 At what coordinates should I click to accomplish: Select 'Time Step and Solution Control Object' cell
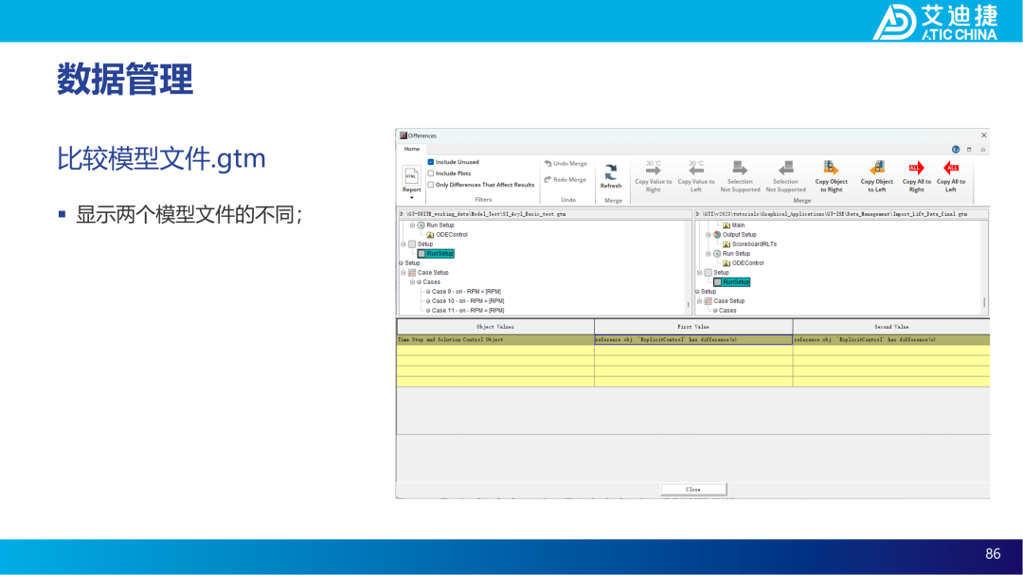495,339
